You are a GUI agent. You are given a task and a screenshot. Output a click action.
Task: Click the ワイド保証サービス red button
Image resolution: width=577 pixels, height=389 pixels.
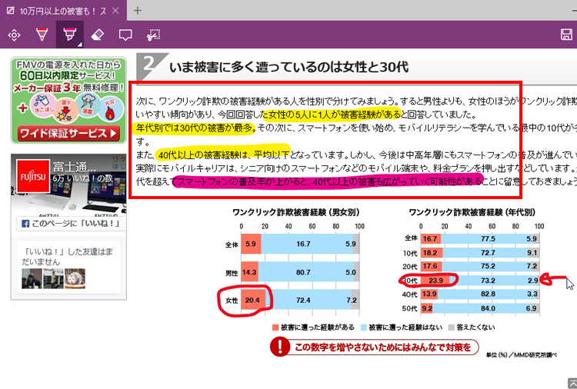point(68,133)
